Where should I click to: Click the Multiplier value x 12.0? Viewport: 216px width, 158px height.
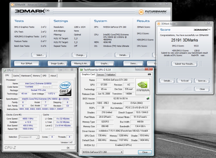(x=28, y=122)
